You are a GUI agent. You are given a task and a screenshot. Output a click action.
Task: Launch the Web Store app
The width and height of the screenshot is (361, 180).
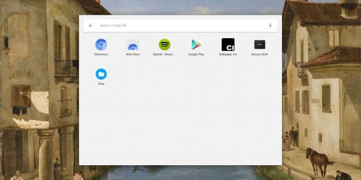pos(133,45)
